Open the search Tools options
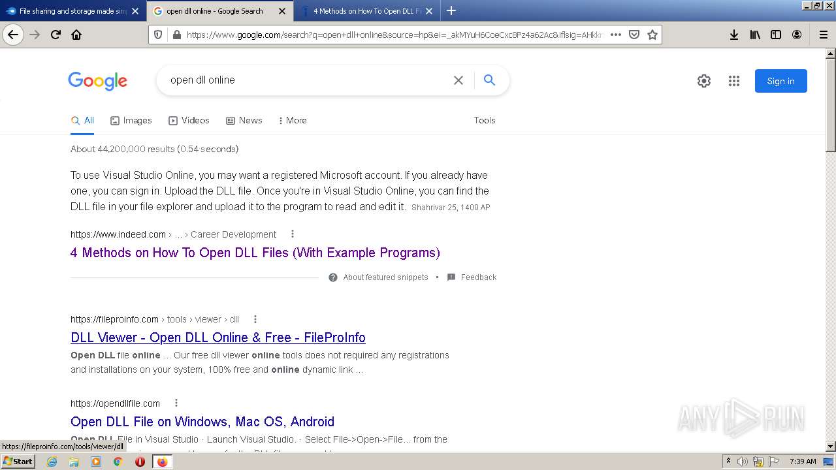The image size is (836, 470). pyautogui.click(x=485, y=120)
